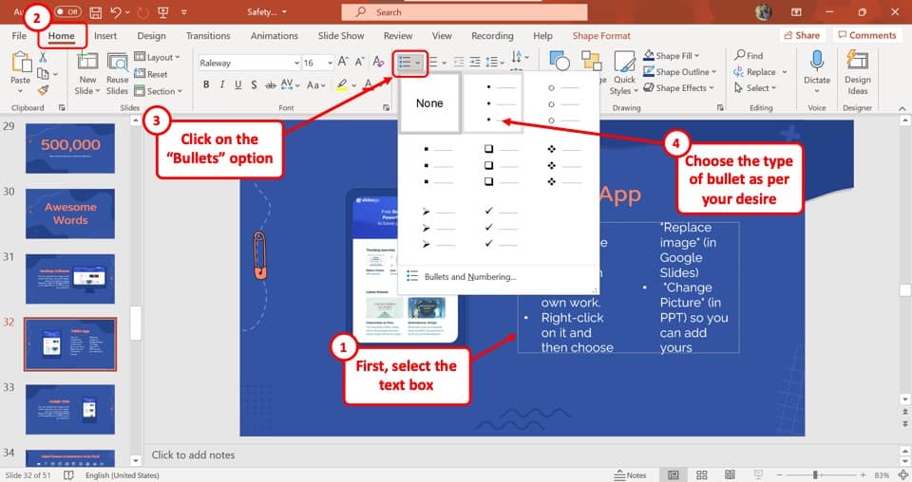This screenshot has height=482, width=912.
Task: Click the Save icon in title bar
Action: [x=95, y=12]
